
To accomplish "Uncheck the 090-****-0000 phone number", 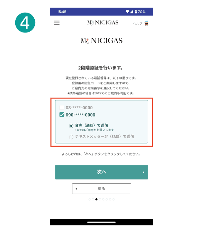I will click(62, 115).
